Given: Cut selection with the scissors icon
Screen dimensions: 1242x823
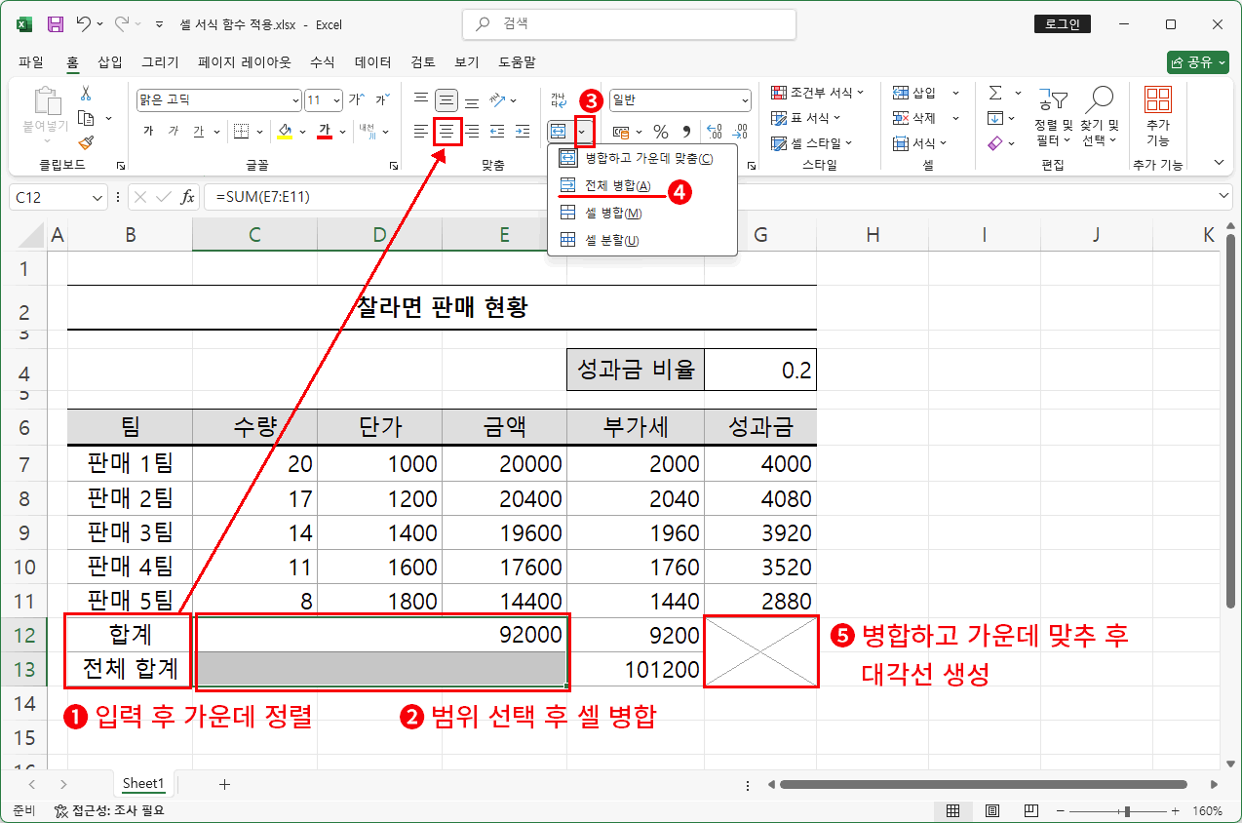Looking at the screenshot, I should pyautogui.click(x=86, y=94).
